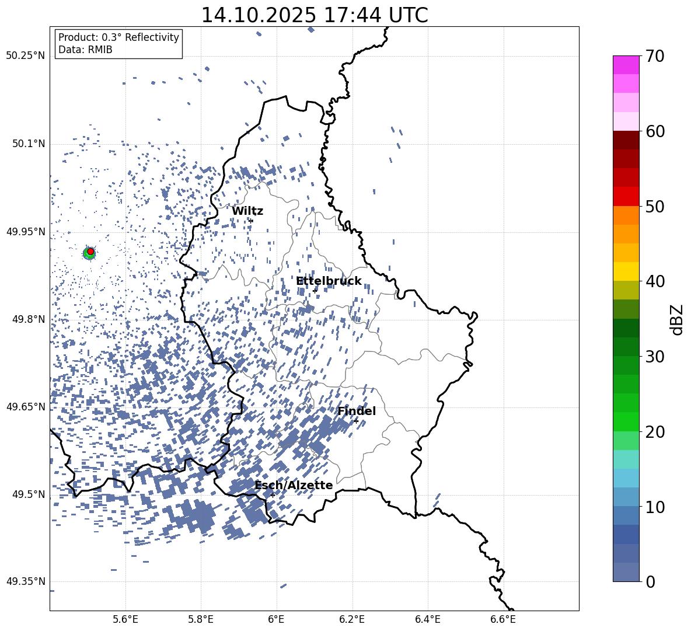The width and height of the screenshot is (691, 631).
Task: Click the Ettelbruck station cross marker
Action: 315,291
